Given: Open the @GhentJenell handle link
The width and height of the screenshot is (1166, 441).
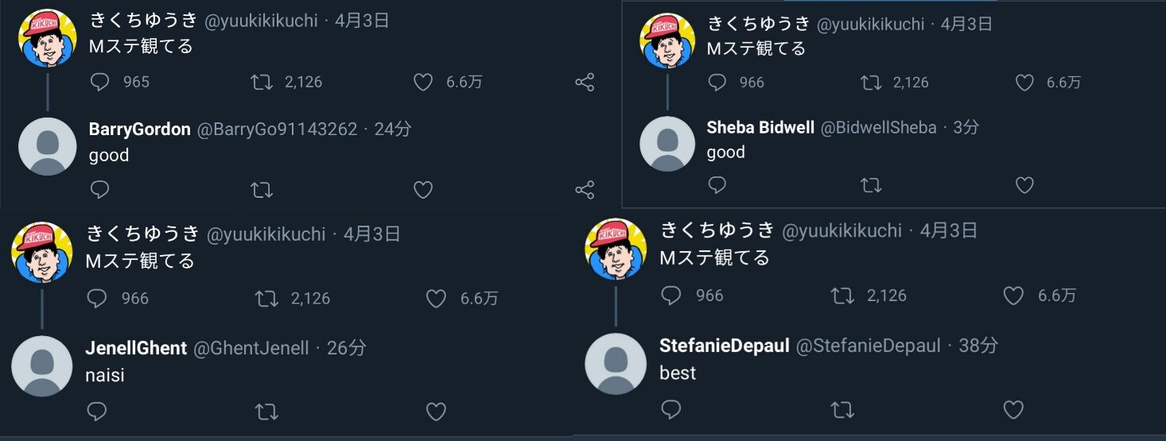Looking at the screenshot, I should [252, 348].
